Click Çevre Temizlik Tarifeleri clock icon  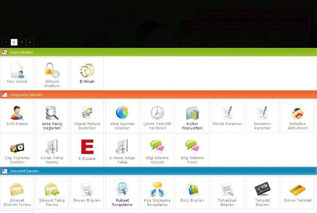click(x=157, y=113)
